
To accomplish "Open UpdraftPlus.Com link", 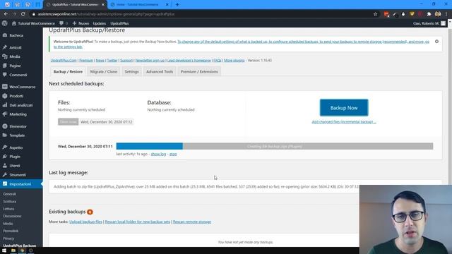I will [x=64, y=61].
